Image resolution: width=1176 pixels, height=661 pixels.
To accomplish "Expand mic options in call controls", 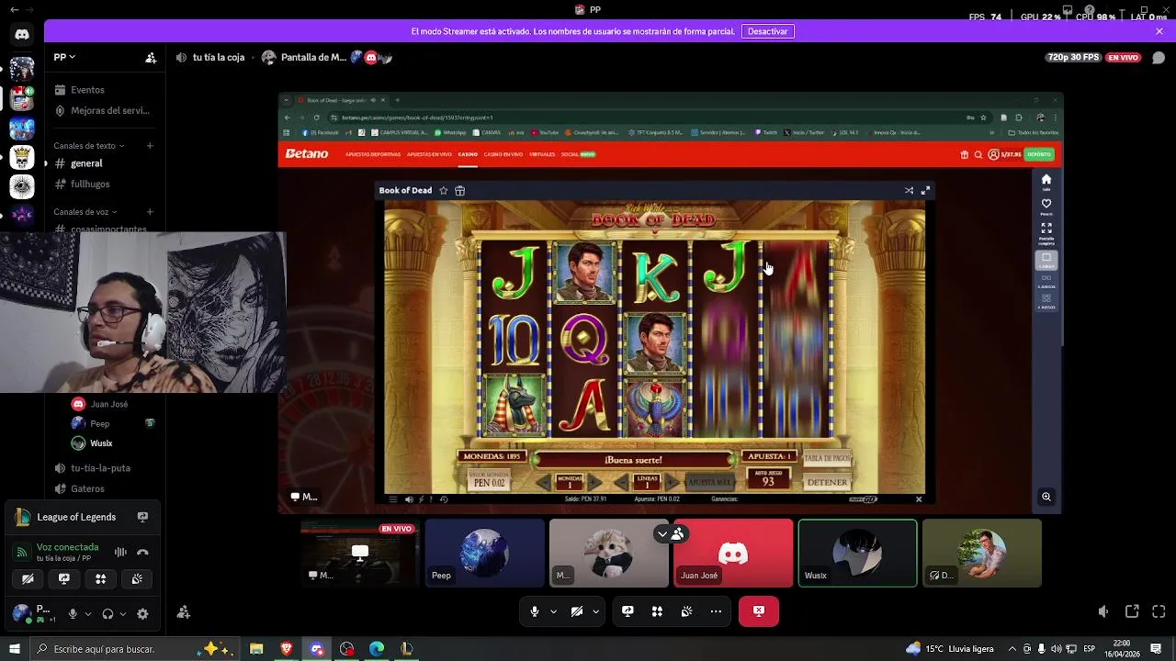I will [553, 611].
